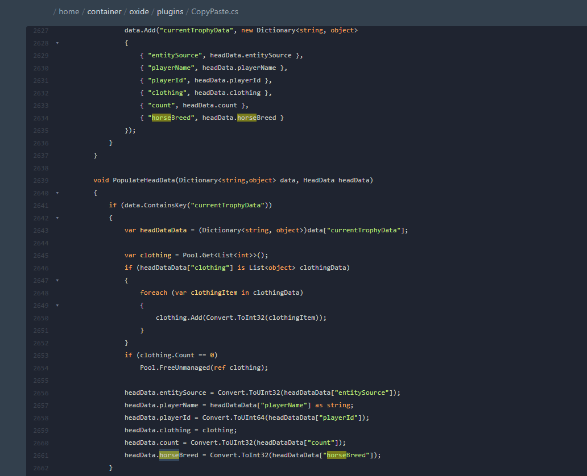The width and height of the screenshot is (587, 476).
Task: Open the home breadcrumb folder
Action: tap(69, 11)
